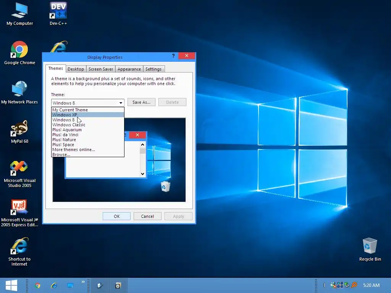Select the Visual J# 2005 Express shortcut

click(x=20, y=213)
